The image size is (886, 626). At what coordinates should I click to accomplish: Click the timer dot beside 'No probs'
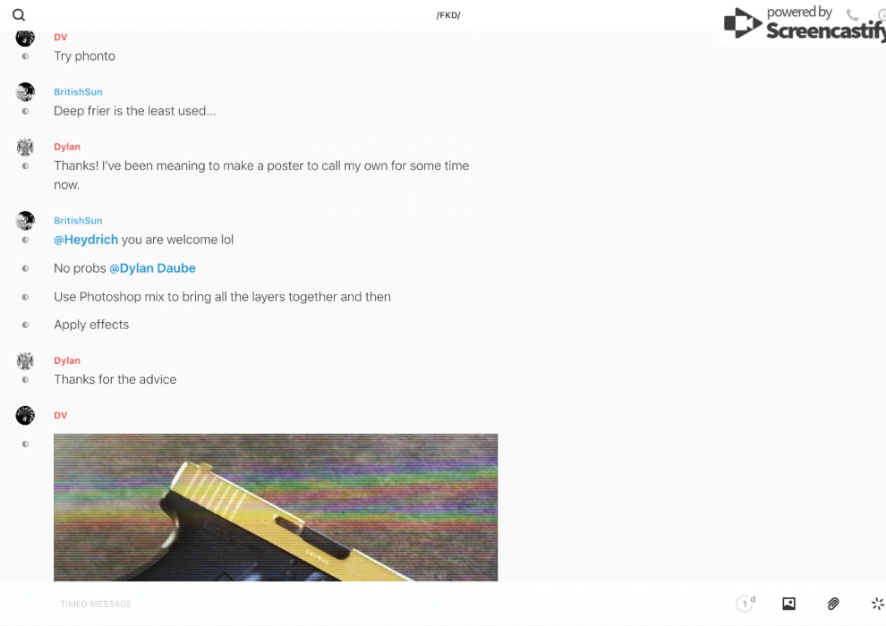tap(25, 268)
